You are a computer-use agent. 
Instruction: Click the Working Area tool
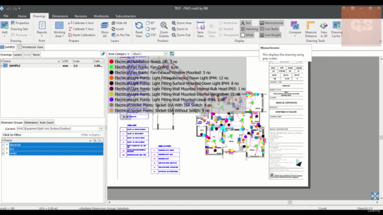[59, 29]
